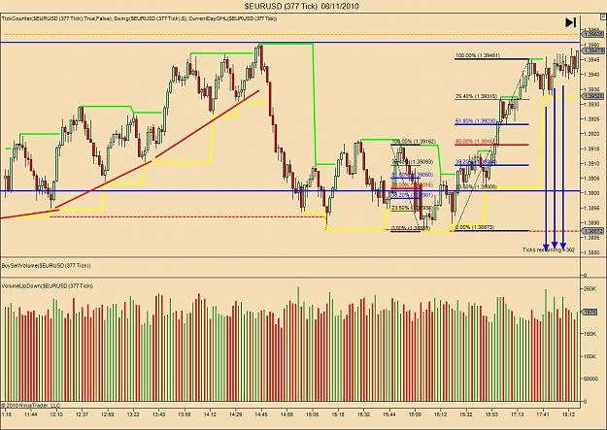
Task: Click the 1.3880 price axis label
Action: point(592,252)
